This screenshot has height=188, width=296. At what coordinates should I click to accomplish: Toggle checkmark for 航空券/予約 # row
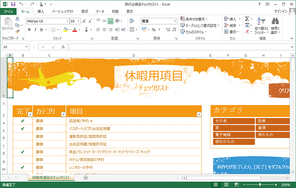tap(22, 121)
